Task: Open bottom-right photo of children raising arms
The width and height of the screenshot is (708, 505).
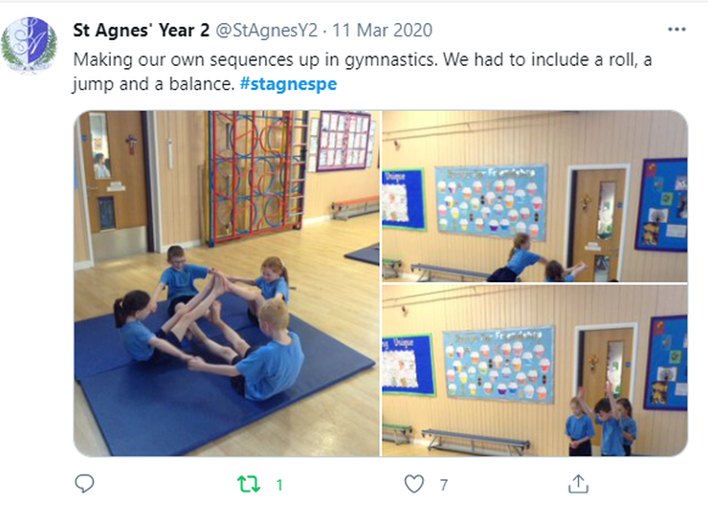Action: coord(535,370)
